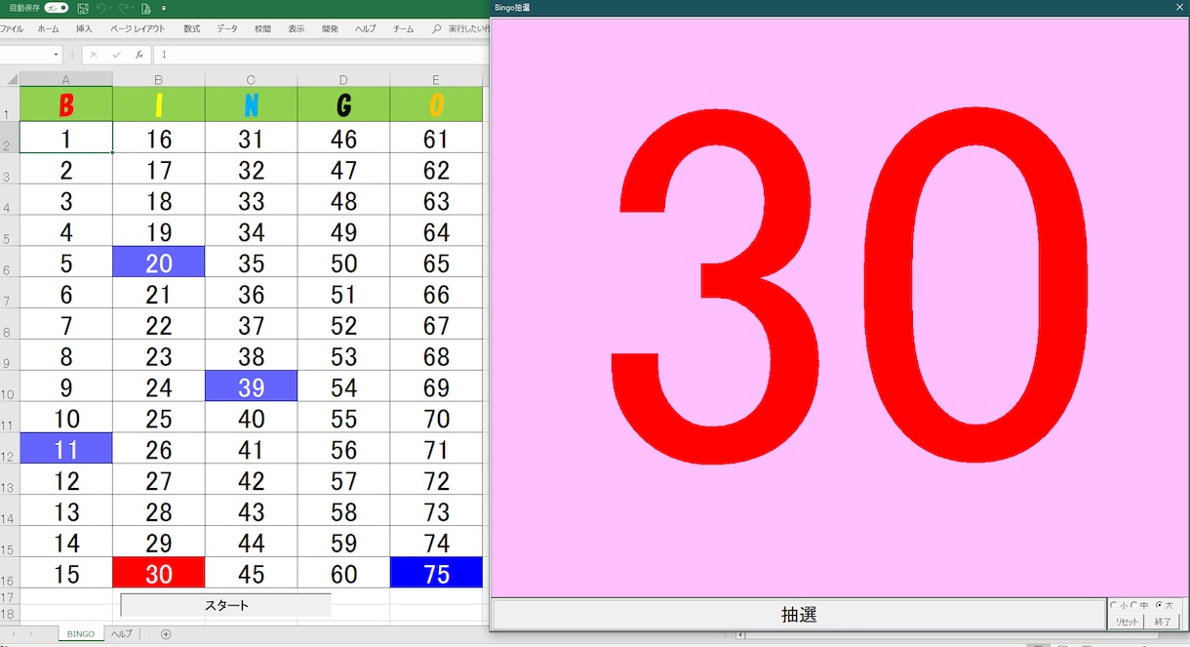Open the ページレイアウト ribbon tab
1190x647 pixels.
pos(138,29)
